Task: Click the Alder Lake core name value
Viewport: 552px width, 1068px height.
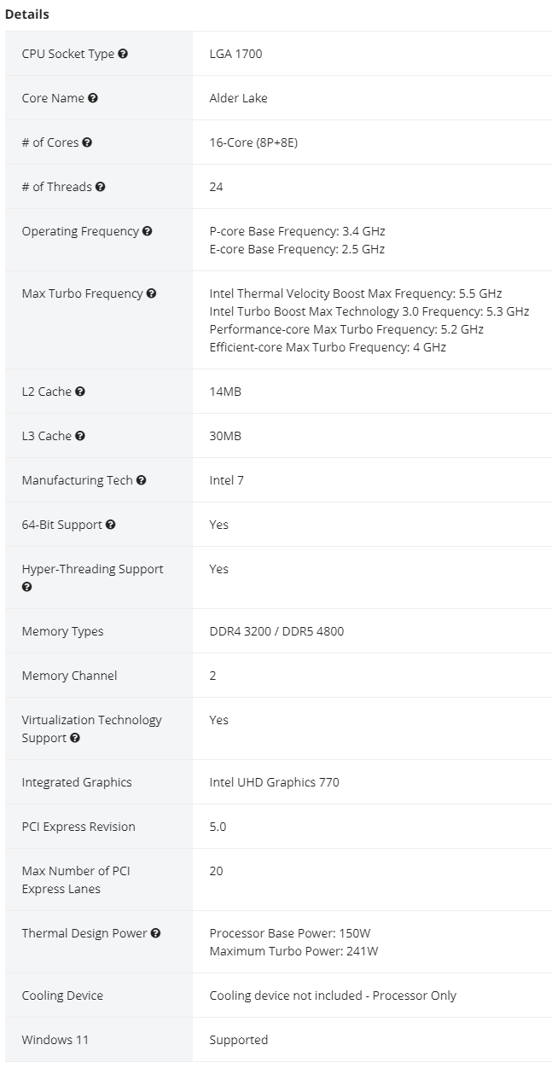Action: tap(238, 98)
